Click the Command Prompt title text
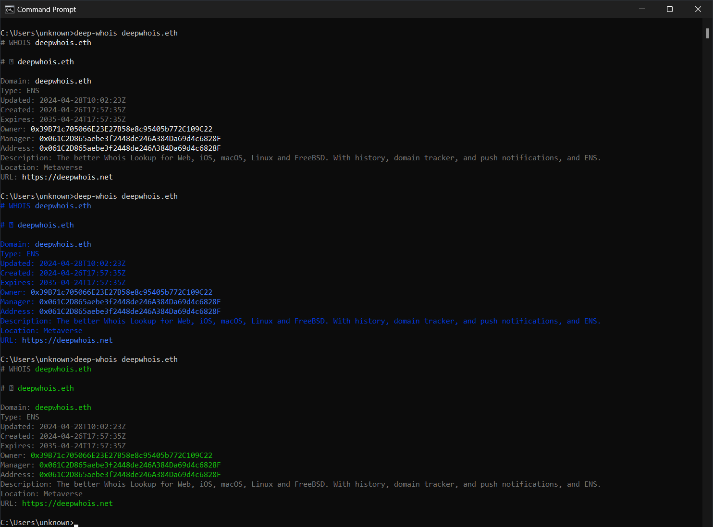The height and width of the screenshot is (527, 713). click(x=46, y=9)
